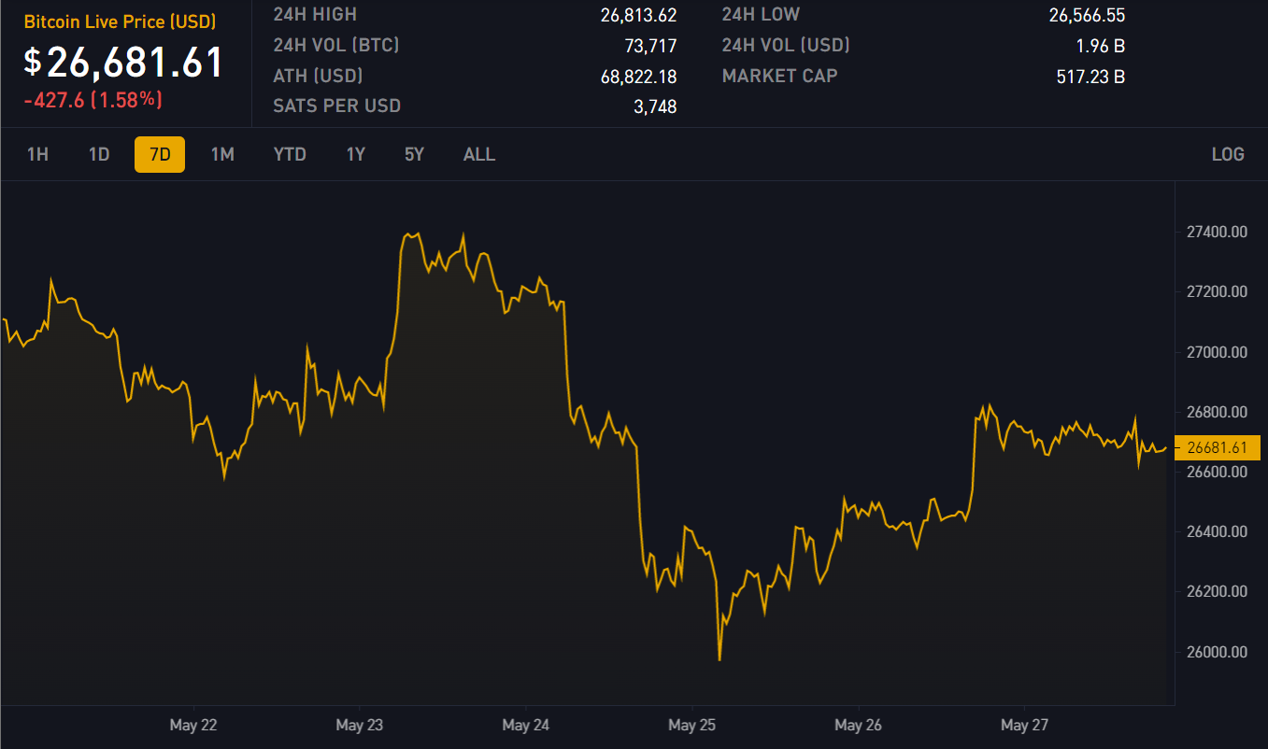
Task: Click the May 25 date label
Action: tap(692, 726)
